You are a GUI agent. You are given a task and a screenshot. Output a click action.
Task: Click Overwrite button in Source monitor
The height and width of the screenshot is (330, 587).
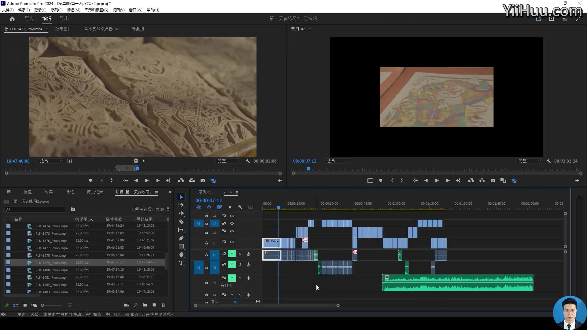point(192,181)
